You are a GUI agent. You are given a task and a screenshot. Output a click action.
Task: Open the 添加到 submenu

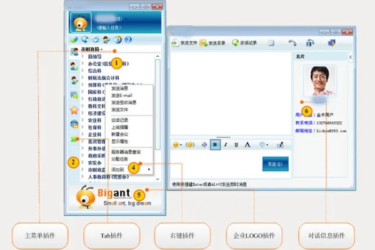129,169
